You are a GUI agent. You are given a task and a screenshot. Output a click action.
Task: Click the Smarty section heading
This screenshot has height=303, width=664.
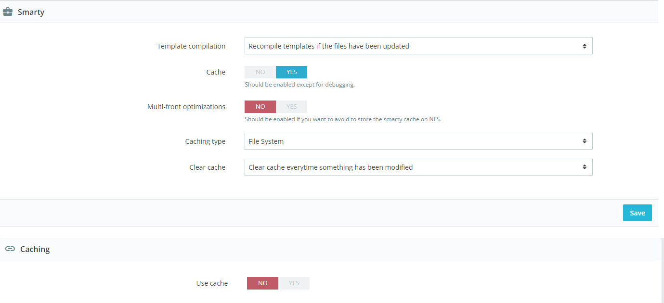(31, 12)
